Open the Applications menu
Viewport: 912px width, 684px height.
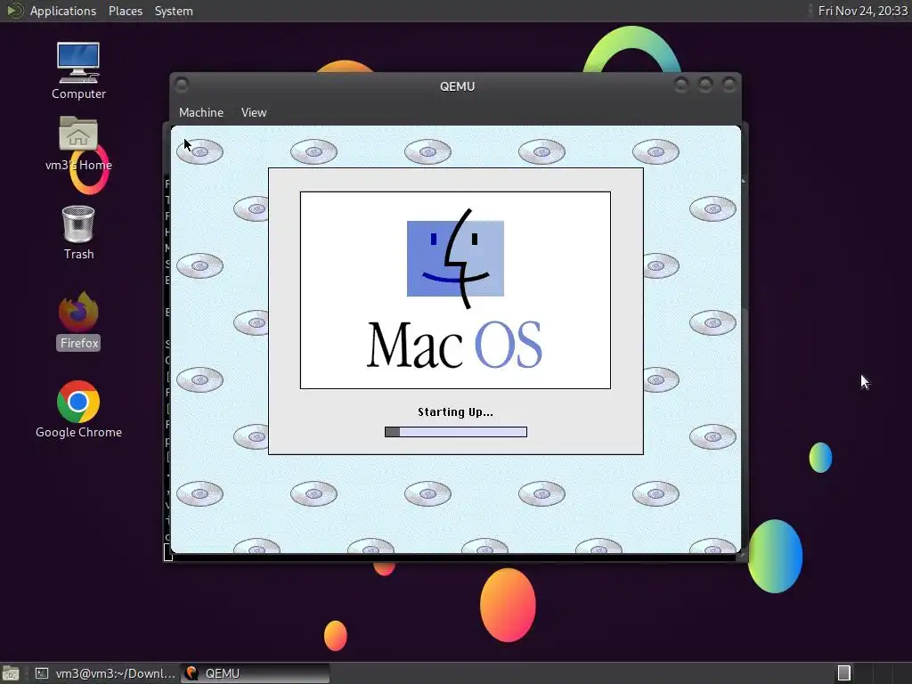(63, 11)
